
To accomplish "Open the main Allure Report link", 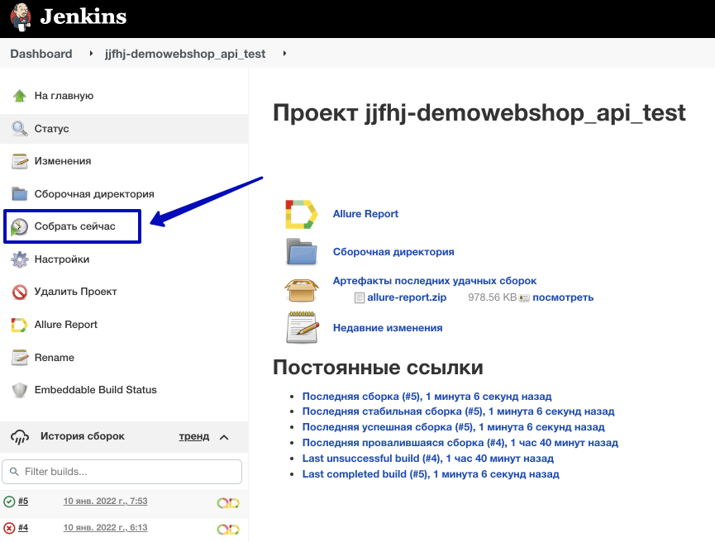I will coord(365,214).
